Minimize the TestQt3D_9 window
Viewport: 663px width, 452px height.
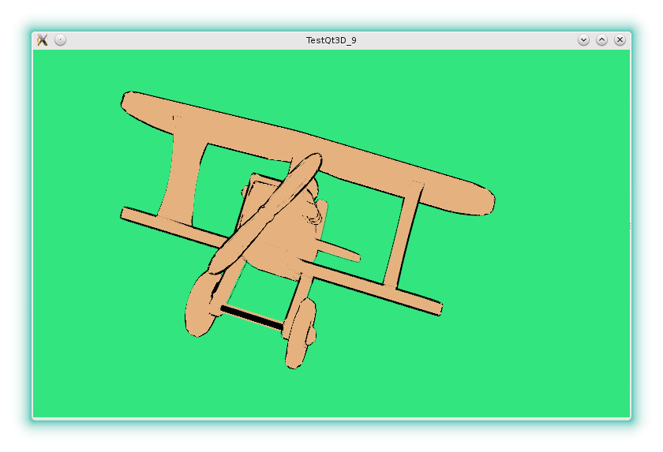point(583,40)
